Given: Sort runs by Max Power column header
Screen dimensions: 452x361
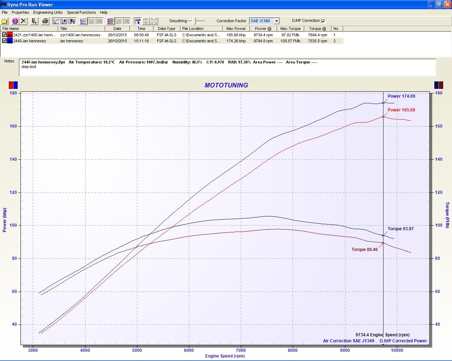Looking at the screenshot, I should [x=236, y=29].
